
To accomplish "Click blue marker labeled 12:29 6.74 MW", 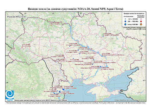I will pos(70,46).
